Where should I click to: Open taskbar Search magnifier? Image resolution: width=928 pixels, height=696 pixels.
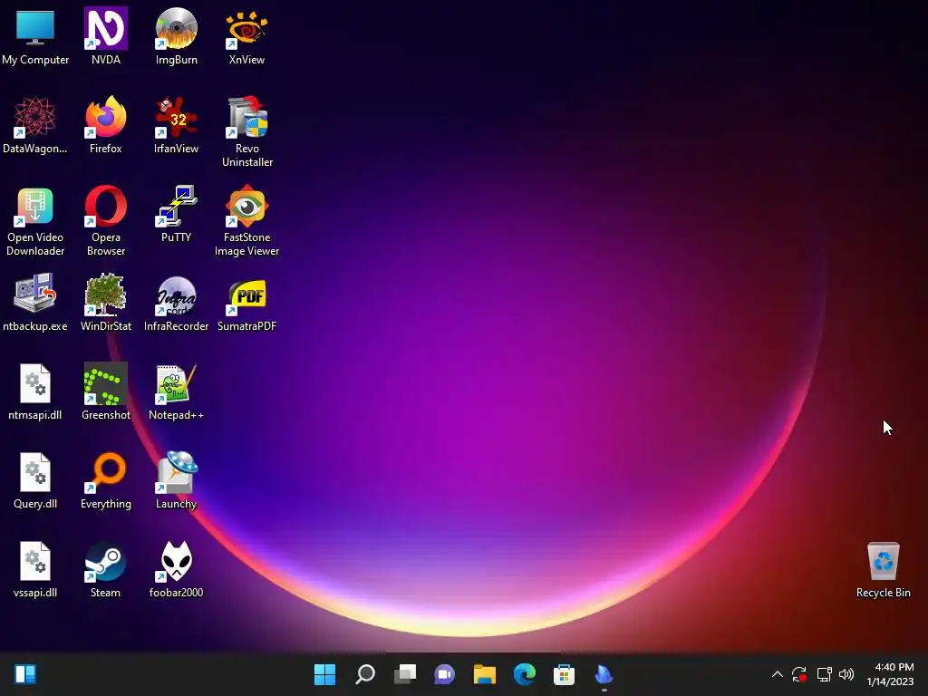[365, 674]
